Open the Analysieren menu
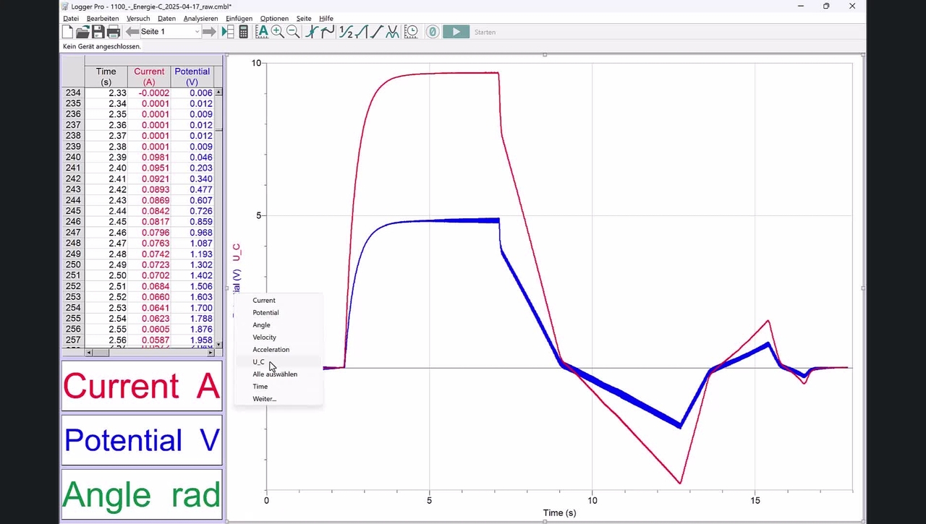The width and height of the screenshot is (926, 524). [200, 19]
